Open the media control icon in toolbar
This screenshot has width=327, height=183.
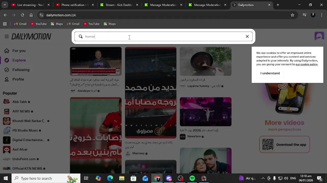[x=304, y=15]
